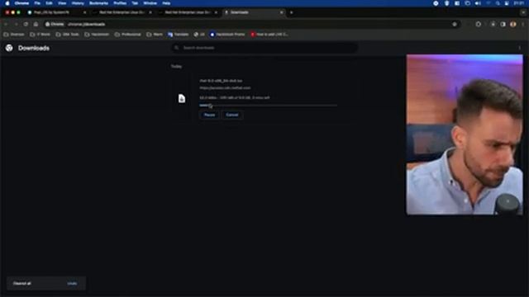Reload the current page
The width and height of the screenshot is (529, 297).
click(26, 24)
